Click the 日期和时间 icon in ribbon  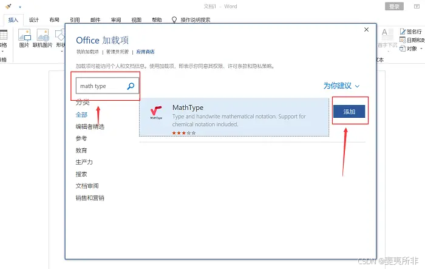pyautogui.click(x=403, y=40)
